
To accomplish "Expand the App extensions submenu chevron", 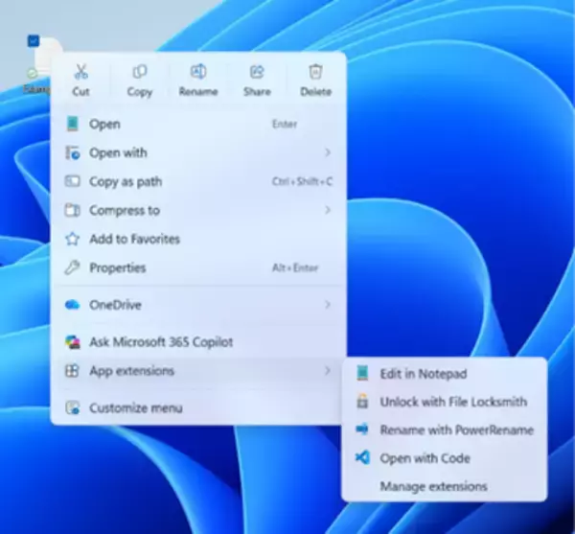I will coord(328,371).
